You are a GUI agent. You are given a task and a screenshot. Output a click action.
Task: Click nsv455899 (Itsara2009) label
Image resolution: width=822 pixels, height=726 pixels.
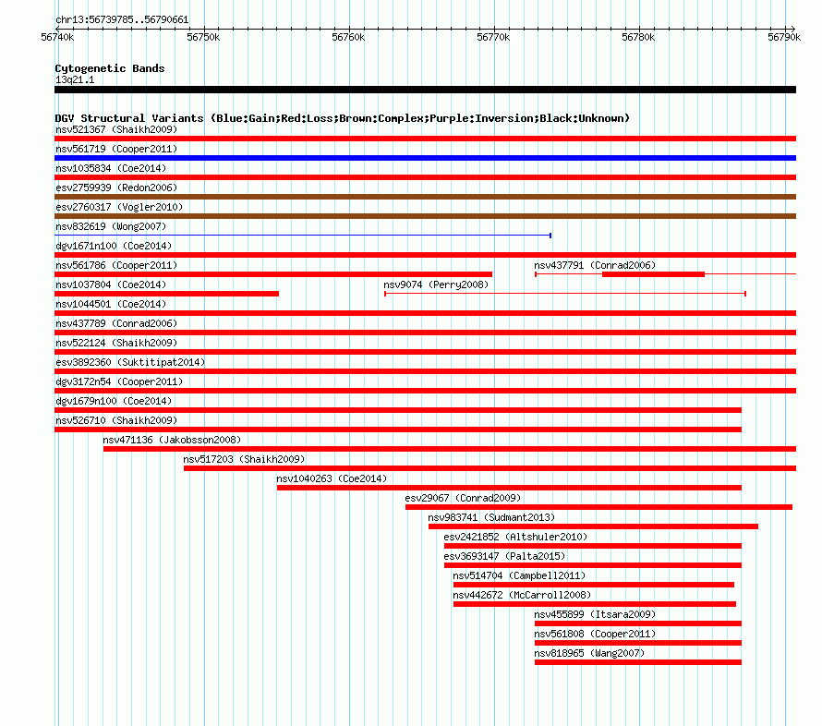tap(595, 614)
